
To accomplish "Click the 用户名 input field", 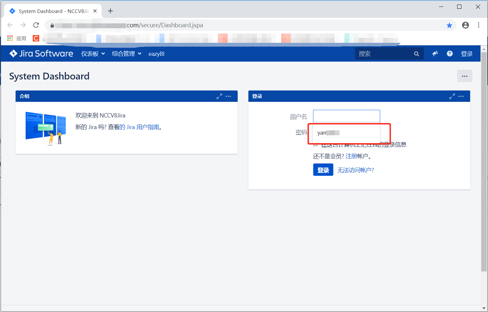I will 347,116.
